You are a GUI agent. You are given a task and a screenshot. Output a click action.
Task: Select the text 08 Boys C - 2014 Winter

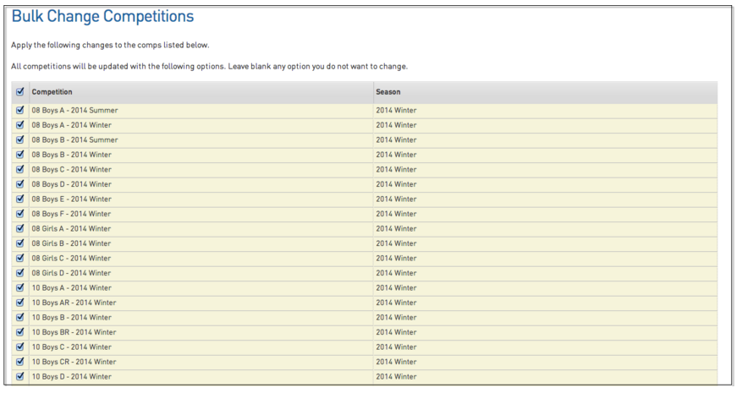click(71, 169)
